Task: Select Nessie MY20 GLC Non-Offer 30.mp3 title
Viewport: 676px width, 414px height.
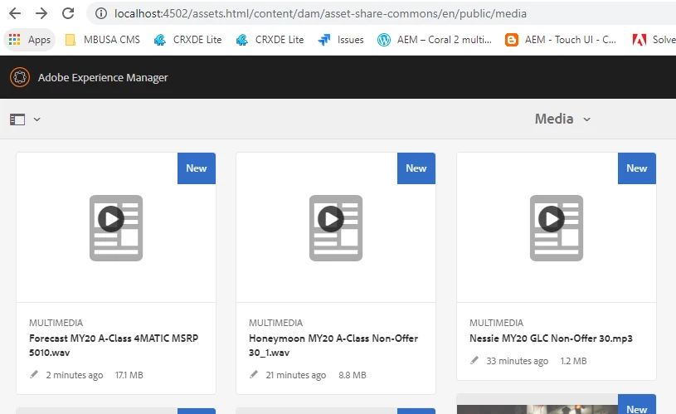Action: coord(551,339)
